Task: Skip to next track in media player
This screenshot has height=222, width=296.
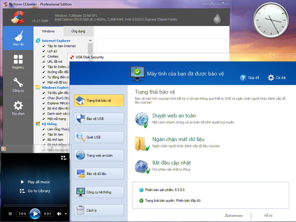Action: [47, 214]
